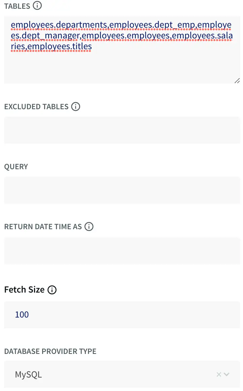This screenshot has height=391, width=243.
Task: Focus the Query input field
Action: 122,190
